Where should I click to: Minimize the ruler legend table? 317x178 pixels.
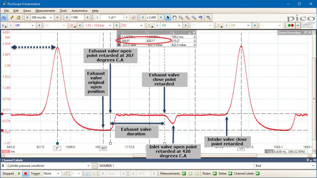coord(190,33)
